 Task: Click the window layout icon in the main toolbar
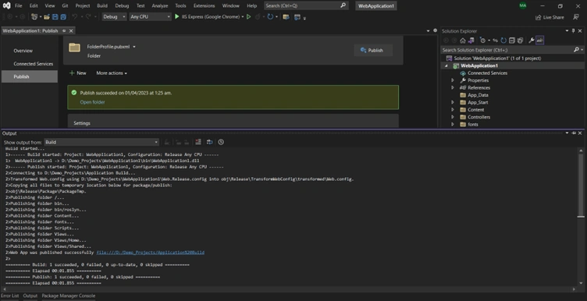point(297,17)
